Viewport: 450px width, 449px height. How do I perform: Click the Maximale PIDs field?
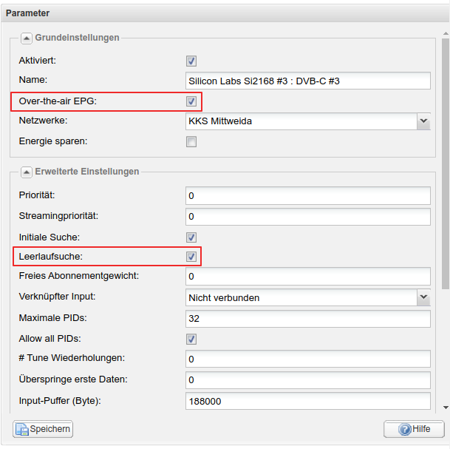pyautogui.click(x=308, y=319)
